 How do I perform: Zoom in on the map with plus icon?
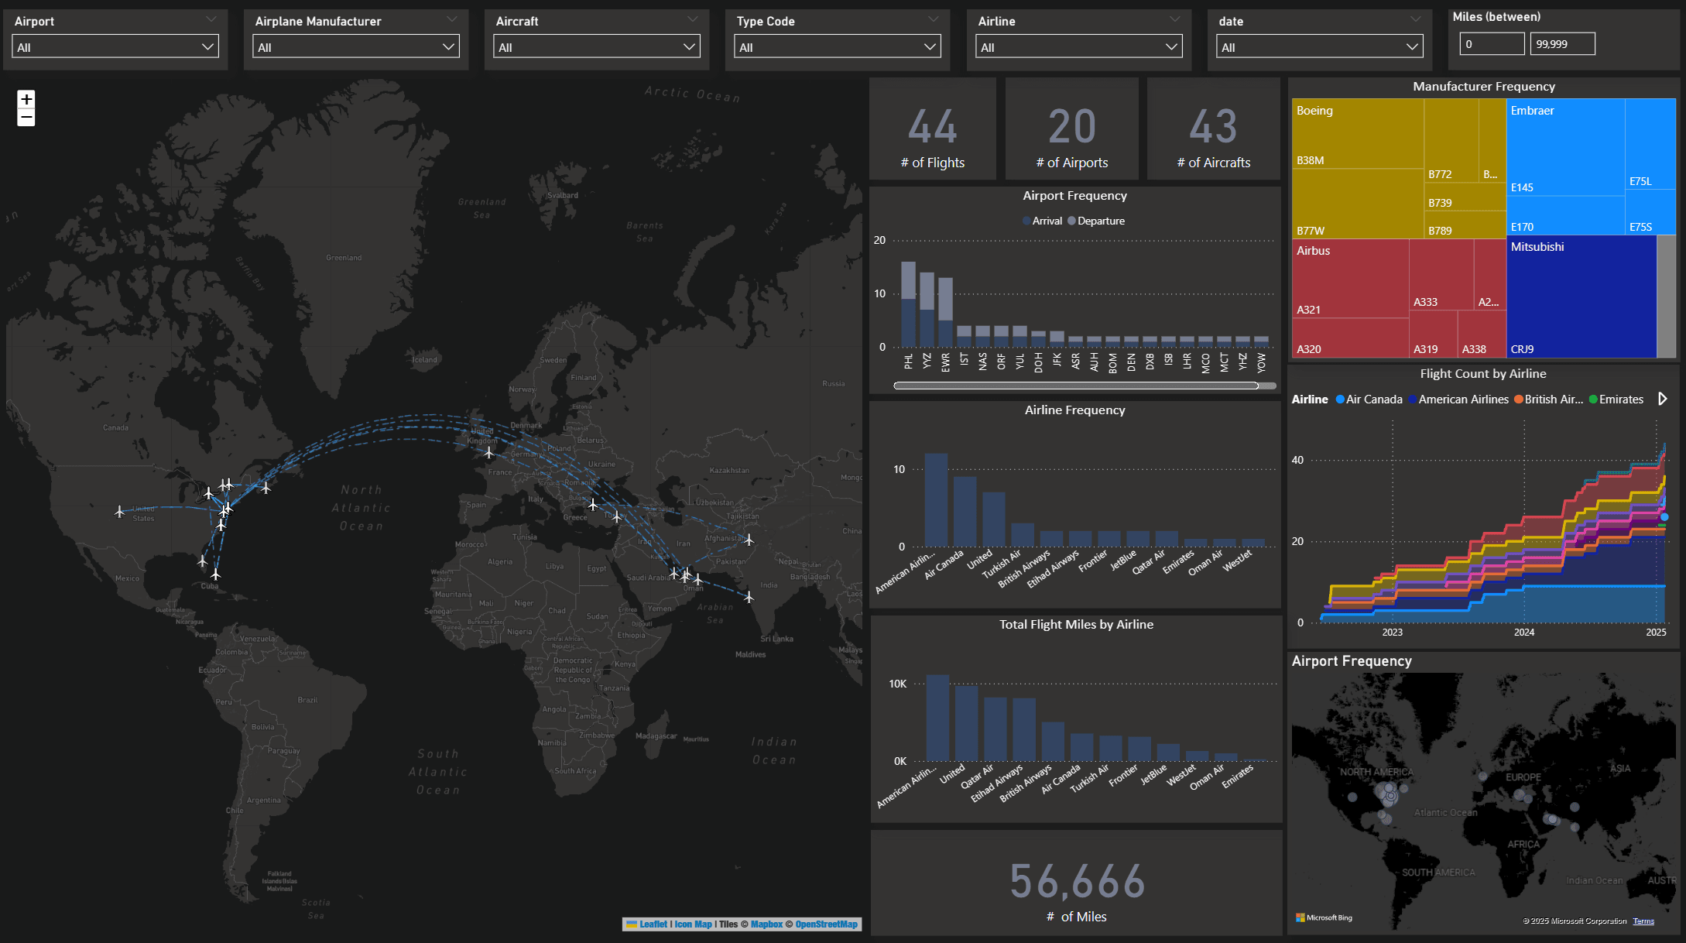point(25,99)
